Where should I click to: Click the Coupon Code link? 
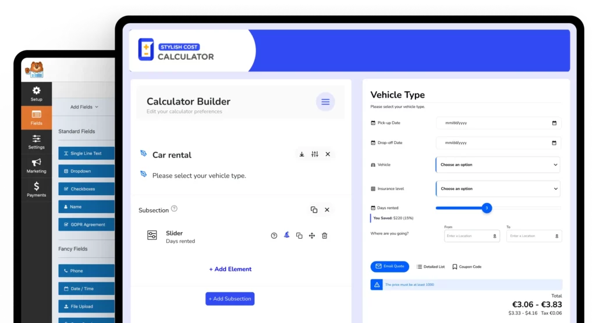[x=467, y=267]
